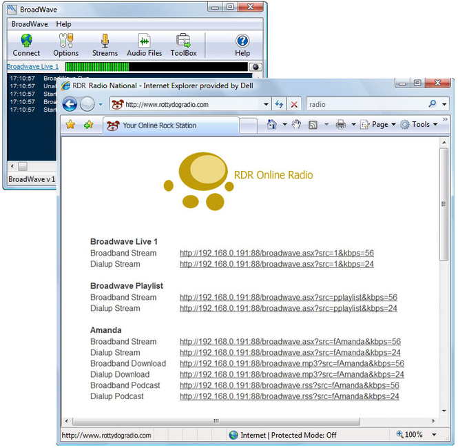This screenshot has height=448, width=458.
Task: Open Broadwave Live 1 Dialup Stream link
Action: [277, 264]
